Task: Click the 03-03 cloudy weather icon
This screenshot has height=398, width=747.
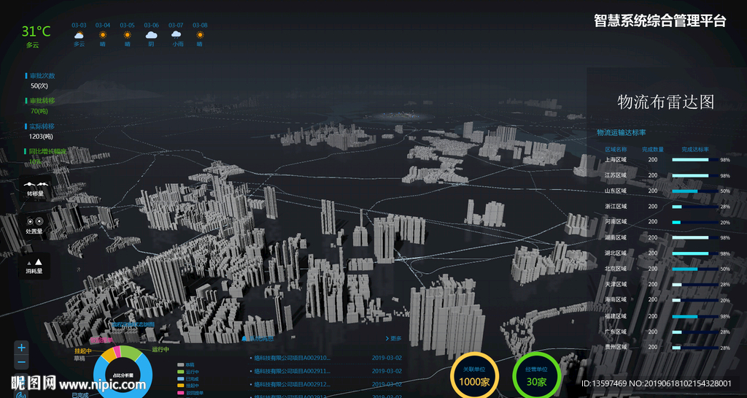Action: (79, 35)
